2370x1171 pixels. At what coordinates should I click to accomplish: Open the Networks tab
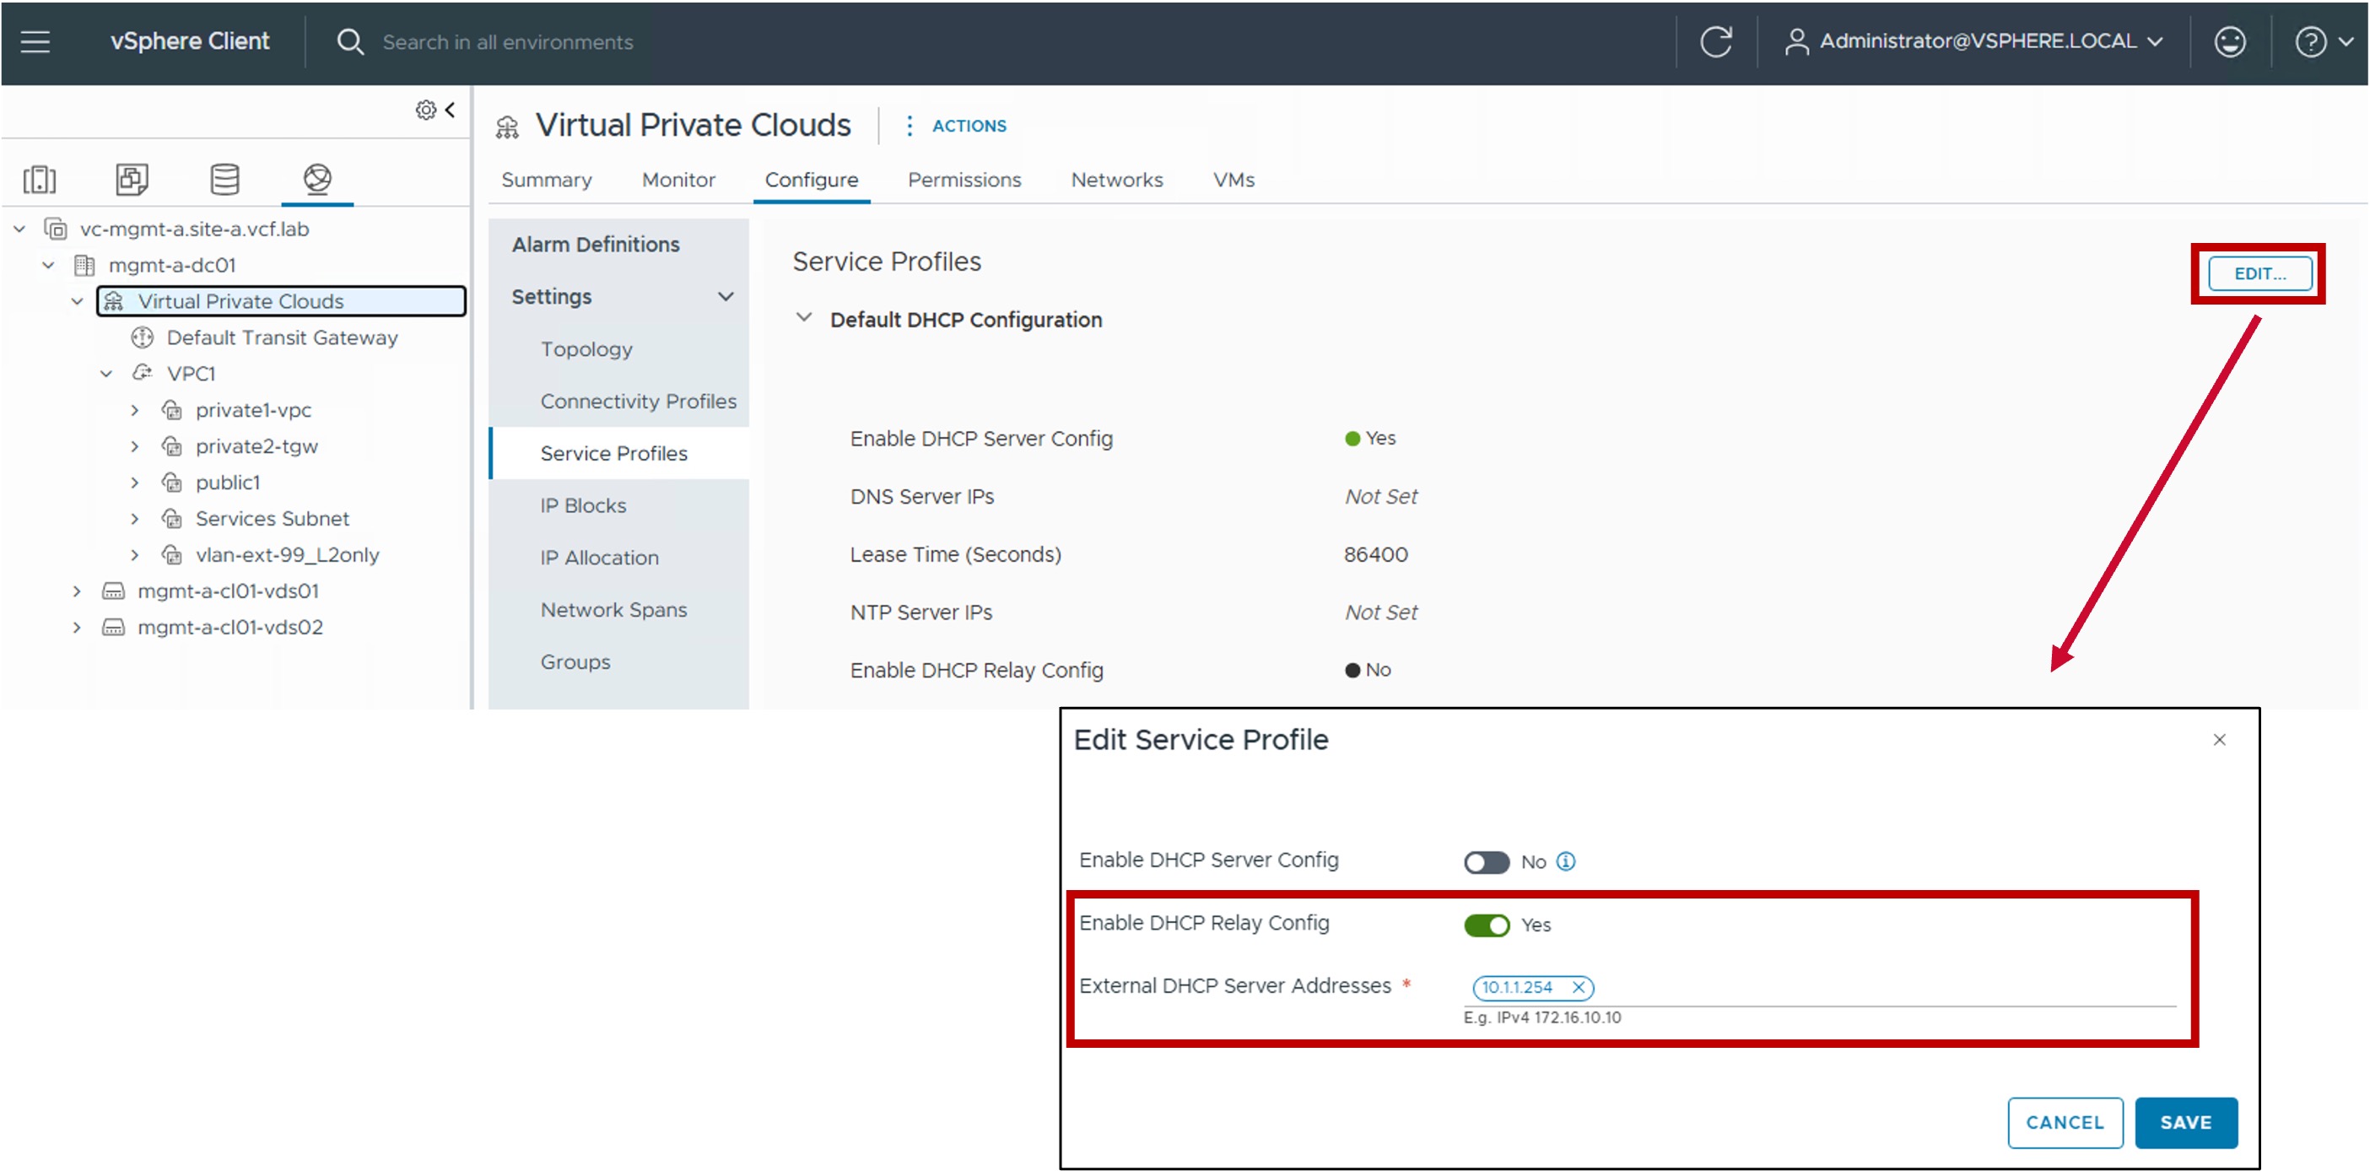[x=1117, y=181]
